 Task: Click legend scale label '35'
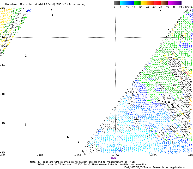(x=161, y=7)
